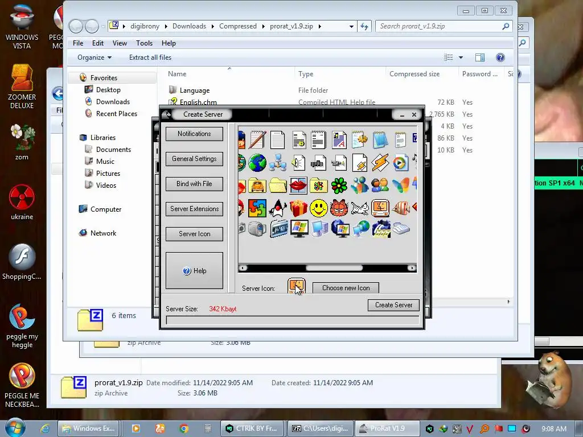Choose the MSN butterfly icon
Viewport: 583px width, 437px height.
coord(400,185)
